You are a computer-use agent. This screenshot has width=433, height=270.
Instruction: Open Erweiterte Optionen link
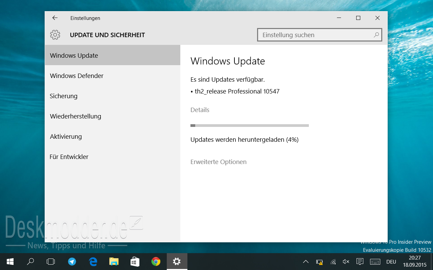point(219,162)
